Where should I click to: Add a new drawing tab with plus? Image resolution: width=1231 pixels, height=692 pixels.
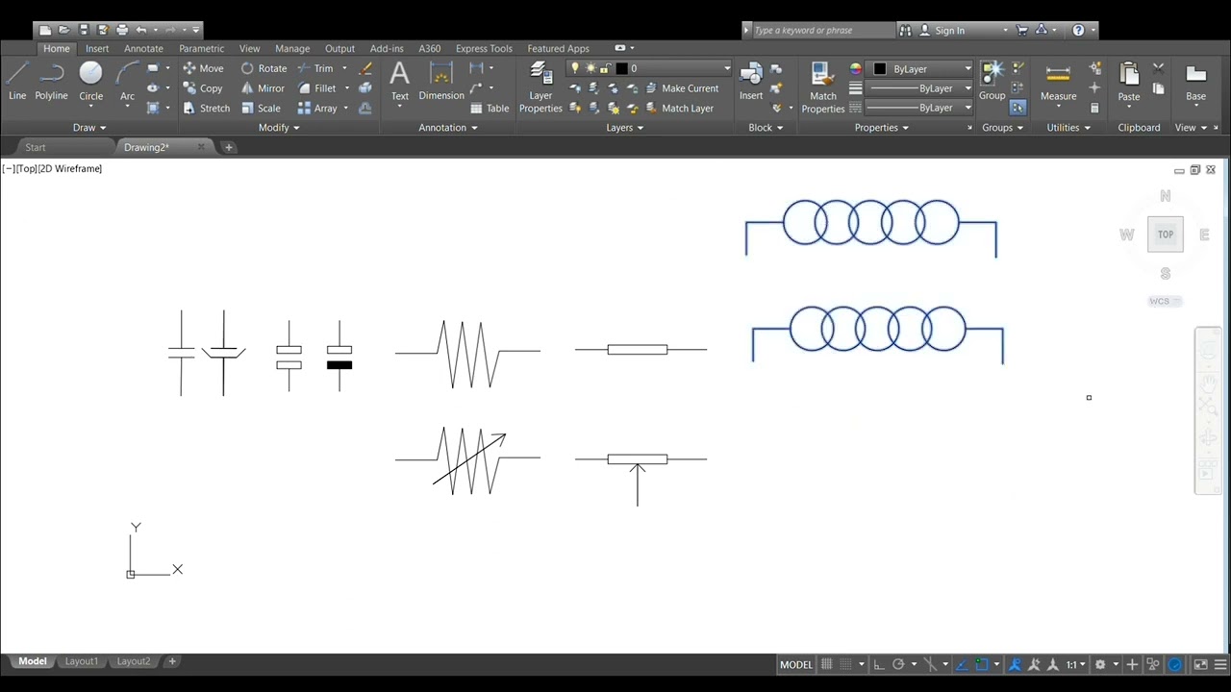tap(228, 147)
